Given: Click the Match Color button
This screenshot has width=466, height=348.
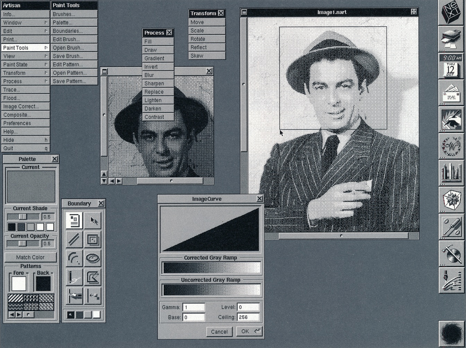Looking at the screenshot, I should [x=31, y=257].
